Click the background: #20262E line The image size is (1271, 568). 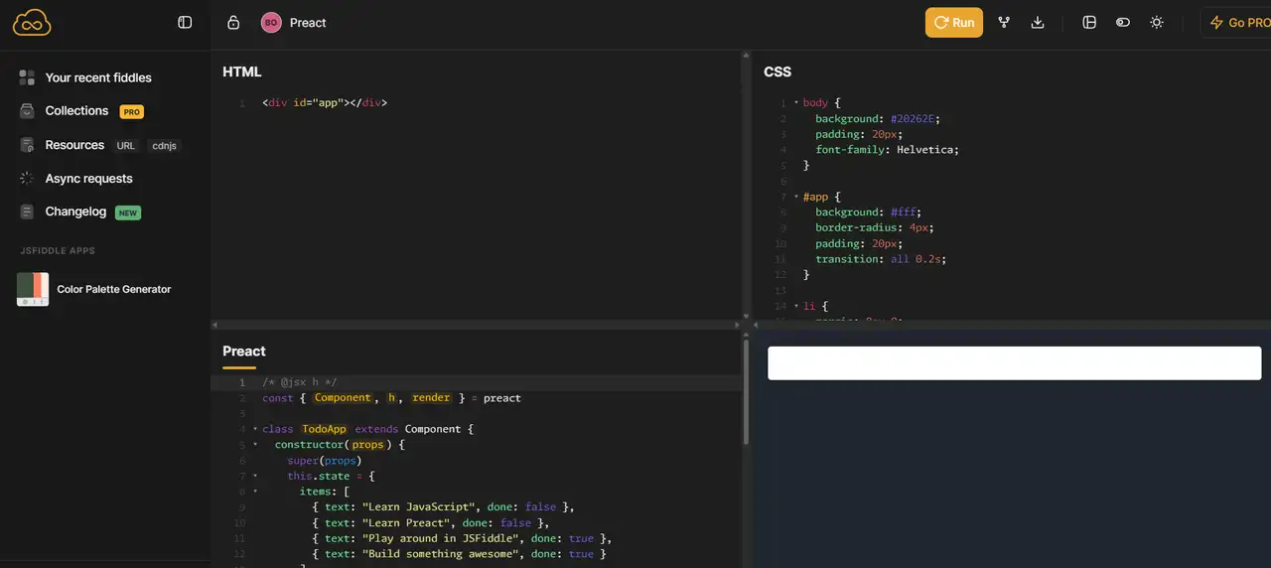click(878, 118)
